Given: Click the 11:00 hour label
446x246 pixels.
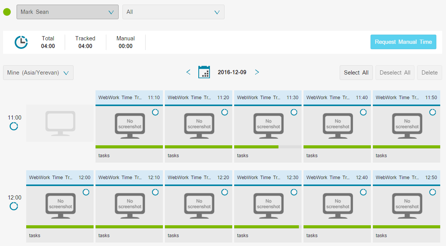Looking at the screenshot, I should pyautogui.click(x=15, y=118).
